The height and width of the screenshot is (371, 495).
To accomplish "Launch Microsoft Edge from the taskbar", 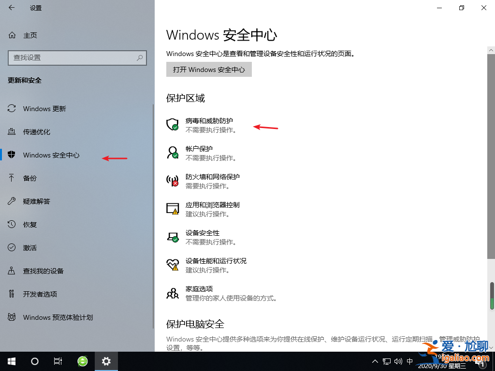I will pos(82,361).
